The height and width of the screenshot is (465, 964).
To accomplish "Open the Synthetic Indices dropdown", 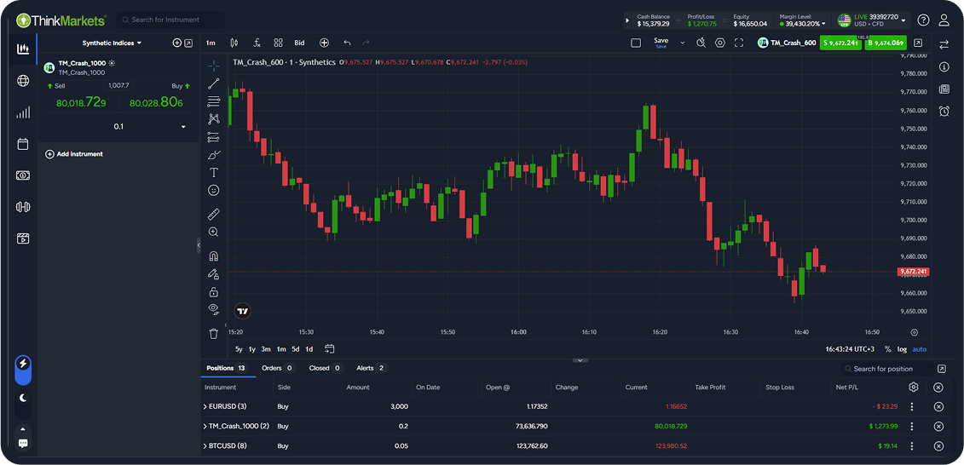I will coord(112,43).
